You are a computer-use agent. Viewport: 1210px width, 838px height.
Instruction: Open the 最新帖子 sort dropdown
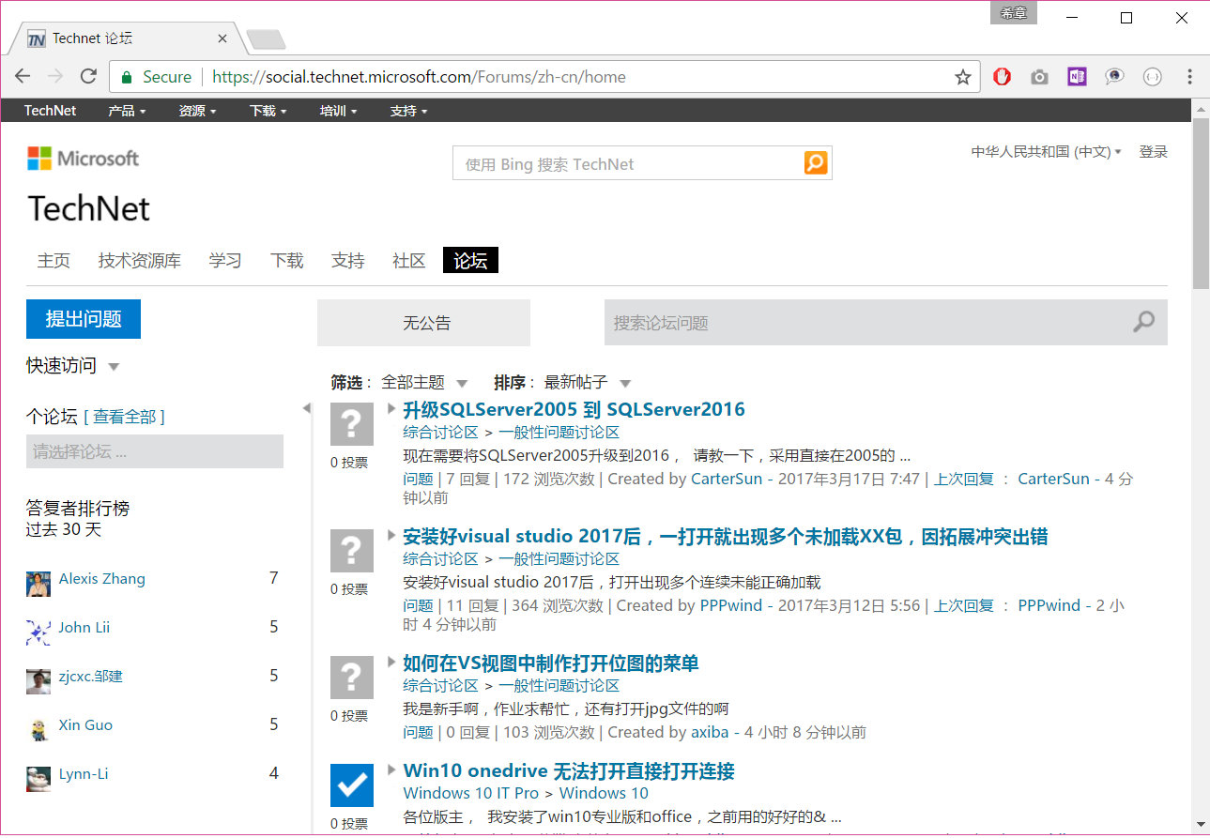coord(625,383)
